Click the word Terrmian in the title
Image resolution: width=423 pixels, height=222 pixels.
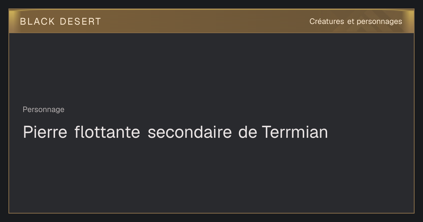[x=295, y=132]
